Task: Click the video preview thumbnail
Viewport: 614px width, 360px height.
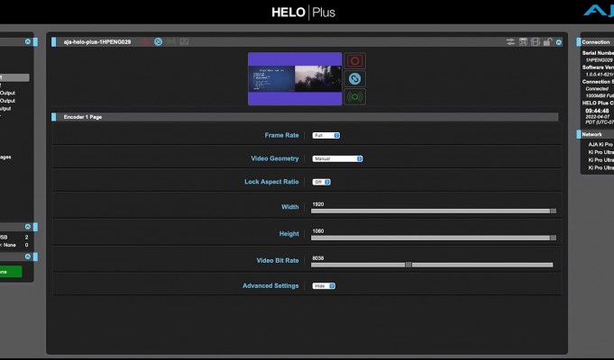Action: (x=295, y=79)
